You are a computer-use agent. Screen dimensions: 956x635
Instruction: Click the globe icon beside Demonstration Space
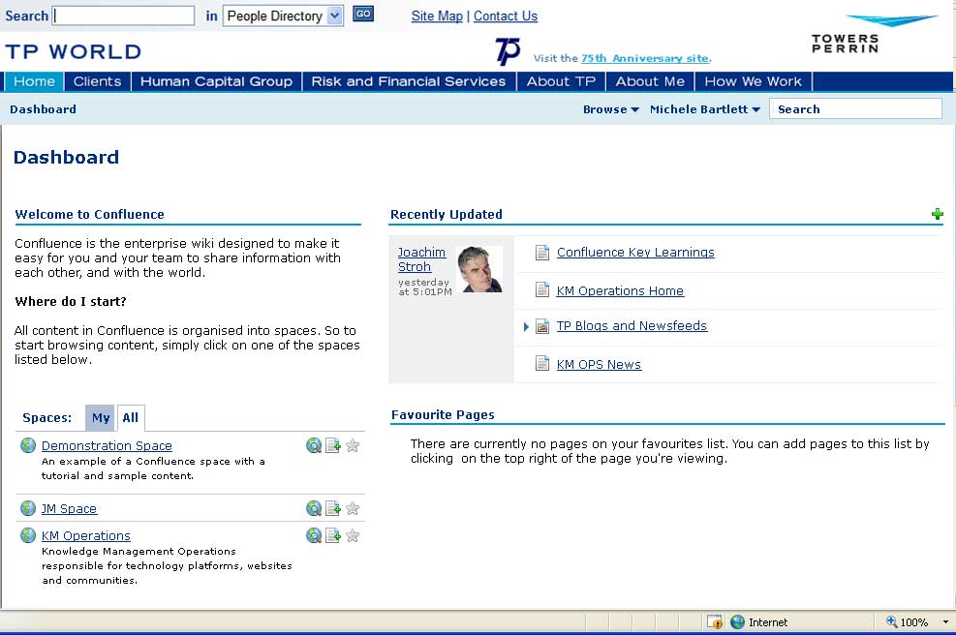click(28, 445)
